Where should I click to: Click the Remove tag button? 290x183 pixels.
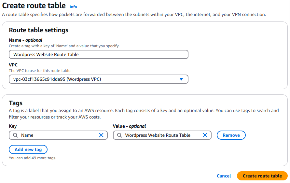231,135
